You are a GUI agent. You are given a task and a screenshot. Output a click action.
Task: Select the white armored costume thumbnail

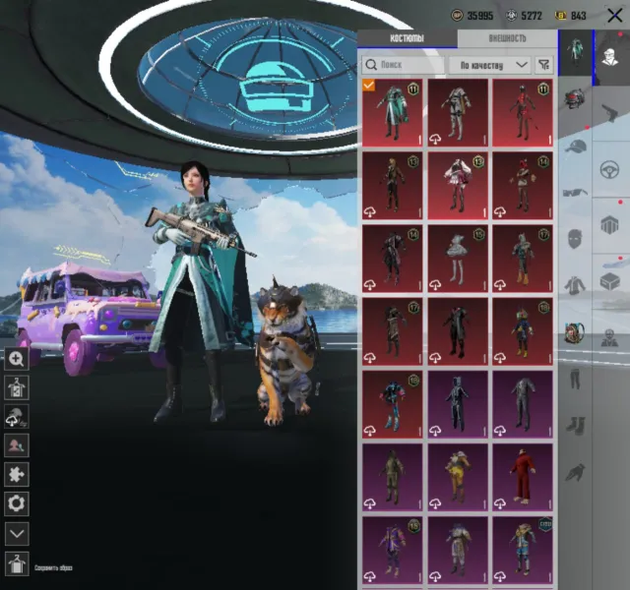click(458, 112)
